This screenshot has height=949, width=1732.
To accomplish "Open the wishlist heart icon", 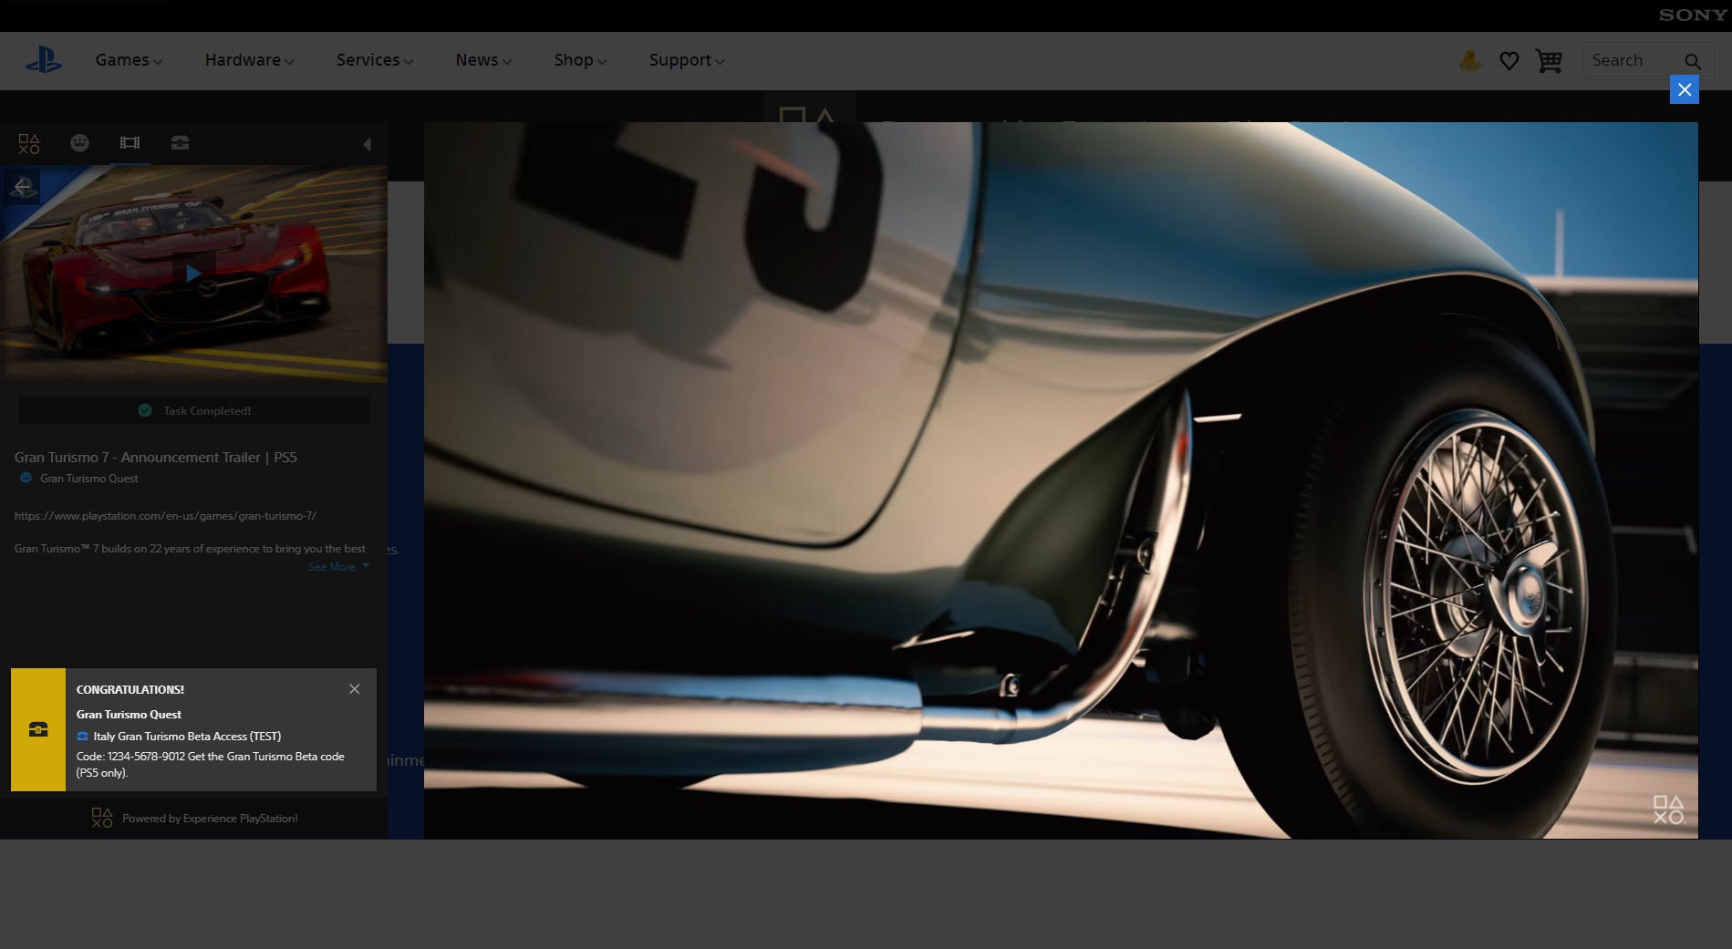I will [1509, 61].
